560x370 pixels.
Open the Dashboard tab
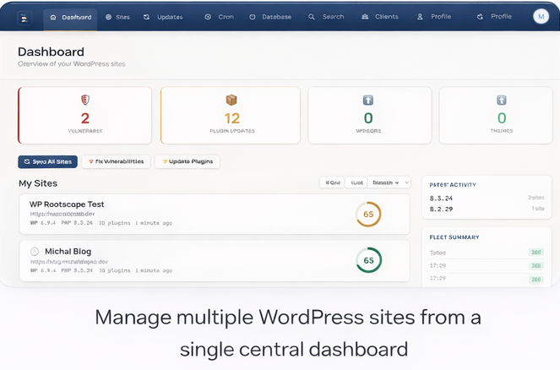tap(70, 17)
